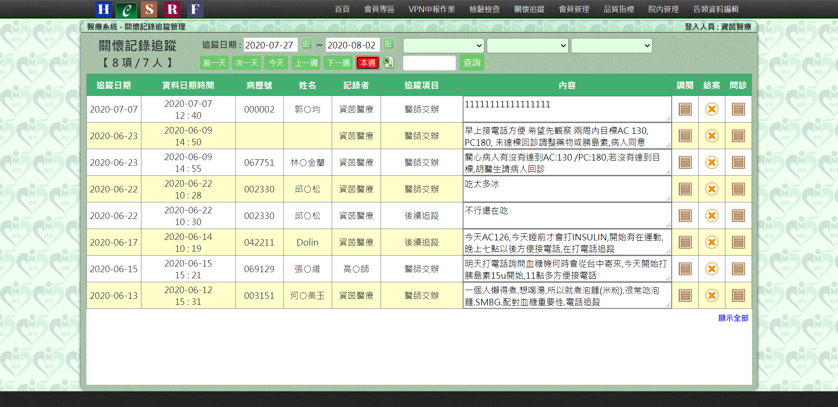Open 調閱 icon for Dolin row
The image size is (838, 407).
click(x=685, y=242)
